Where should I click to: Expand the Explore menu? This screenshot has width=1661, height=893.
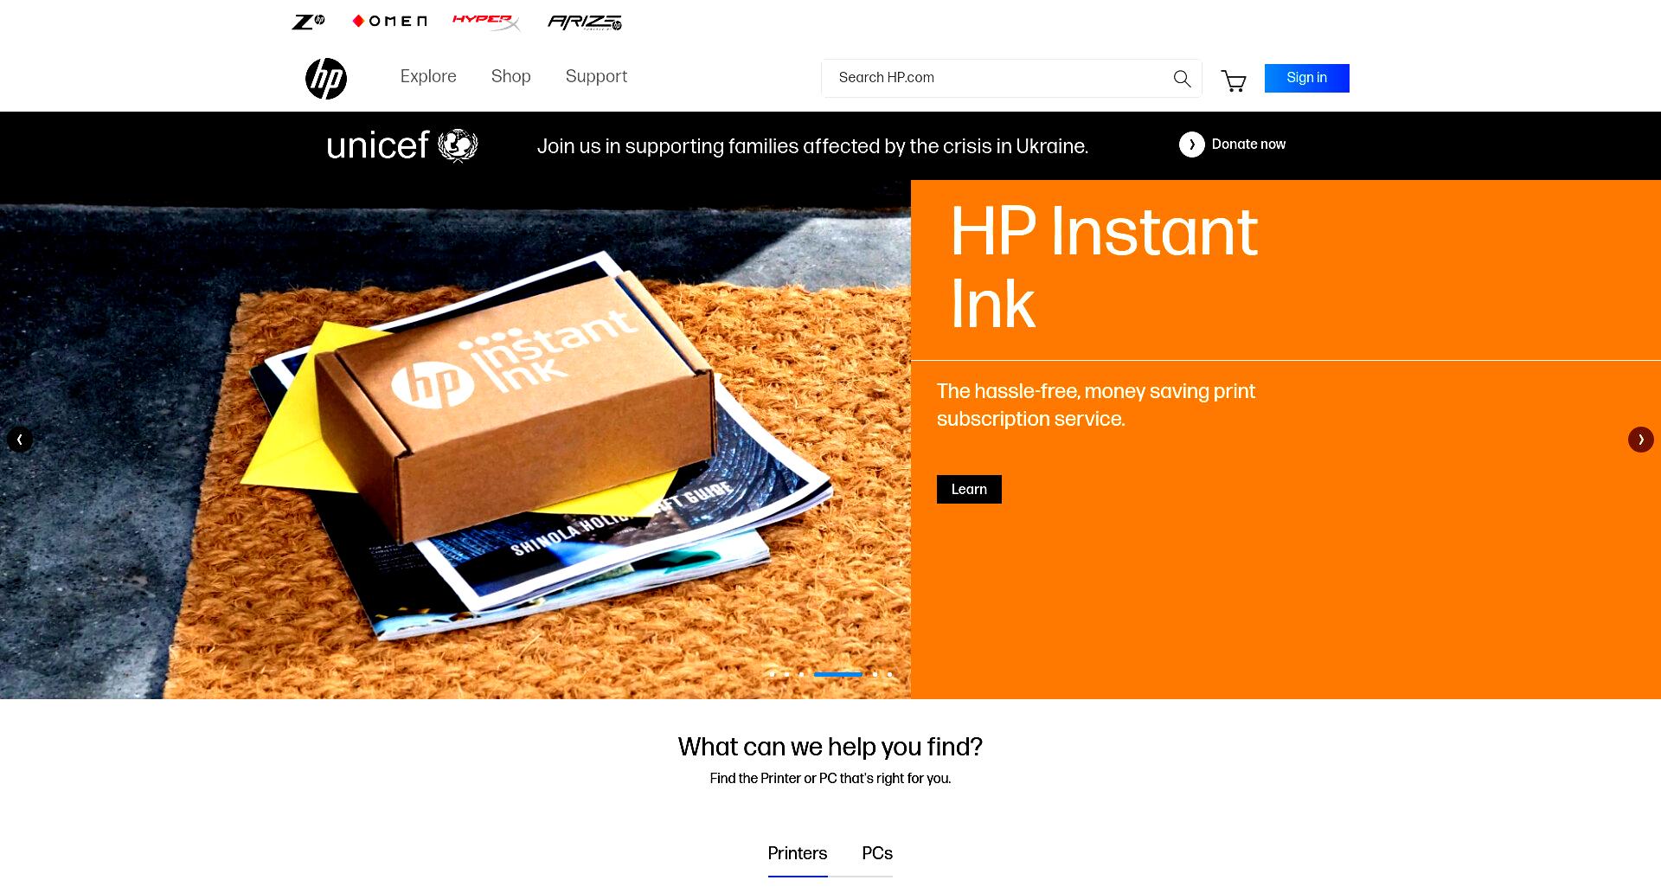click(x=428, y=76)
